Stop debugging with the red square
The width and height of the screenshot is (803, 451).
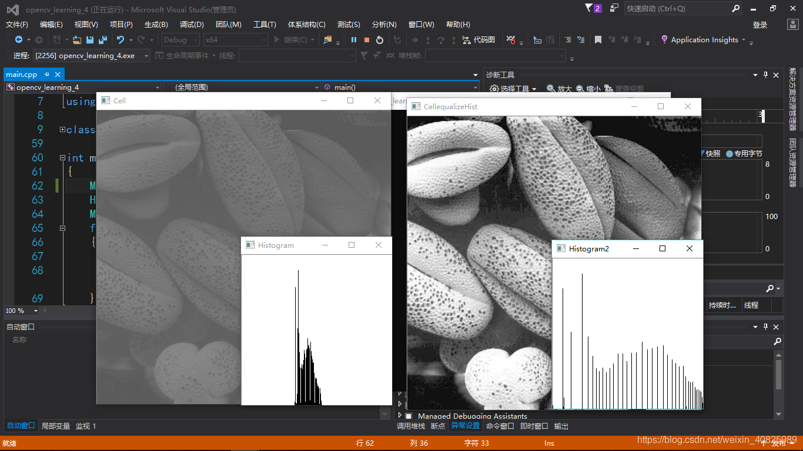(367, 40)
